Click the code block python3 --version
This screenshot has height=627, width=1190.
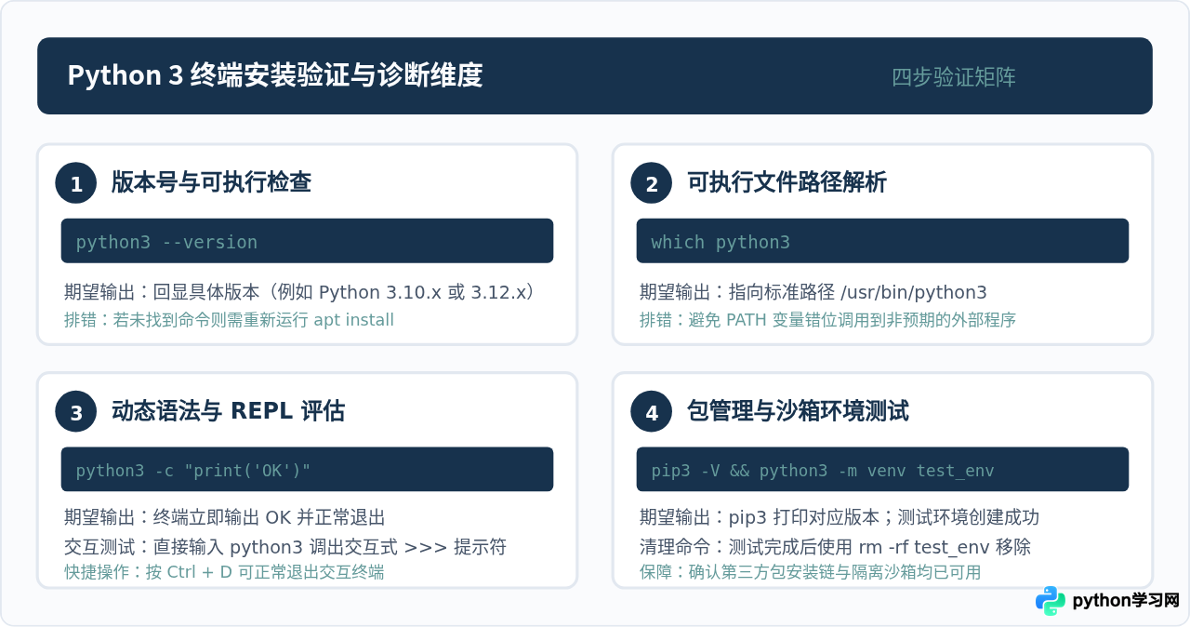coord(308,241)
